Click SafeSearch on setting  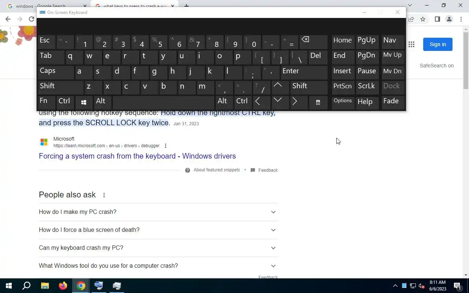437,66
